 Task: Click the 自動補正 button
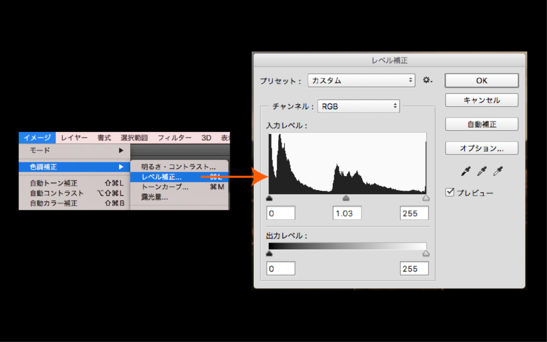[x=481, y=124]
